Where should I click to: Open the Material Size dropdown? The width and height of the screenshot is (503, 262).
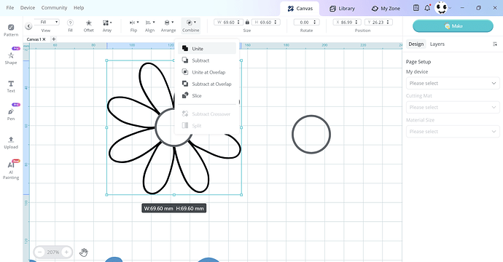click(453, 131)
